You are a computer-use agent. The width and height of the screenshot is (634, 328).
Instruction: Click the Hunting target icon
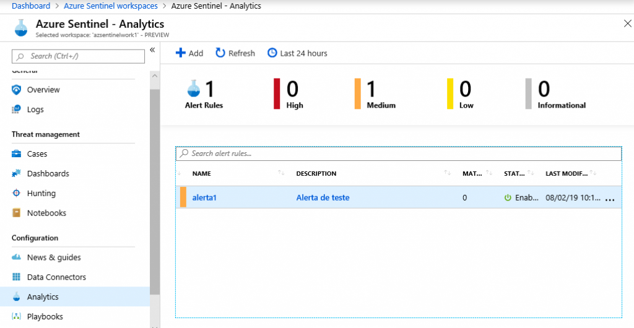coord(17,194)
